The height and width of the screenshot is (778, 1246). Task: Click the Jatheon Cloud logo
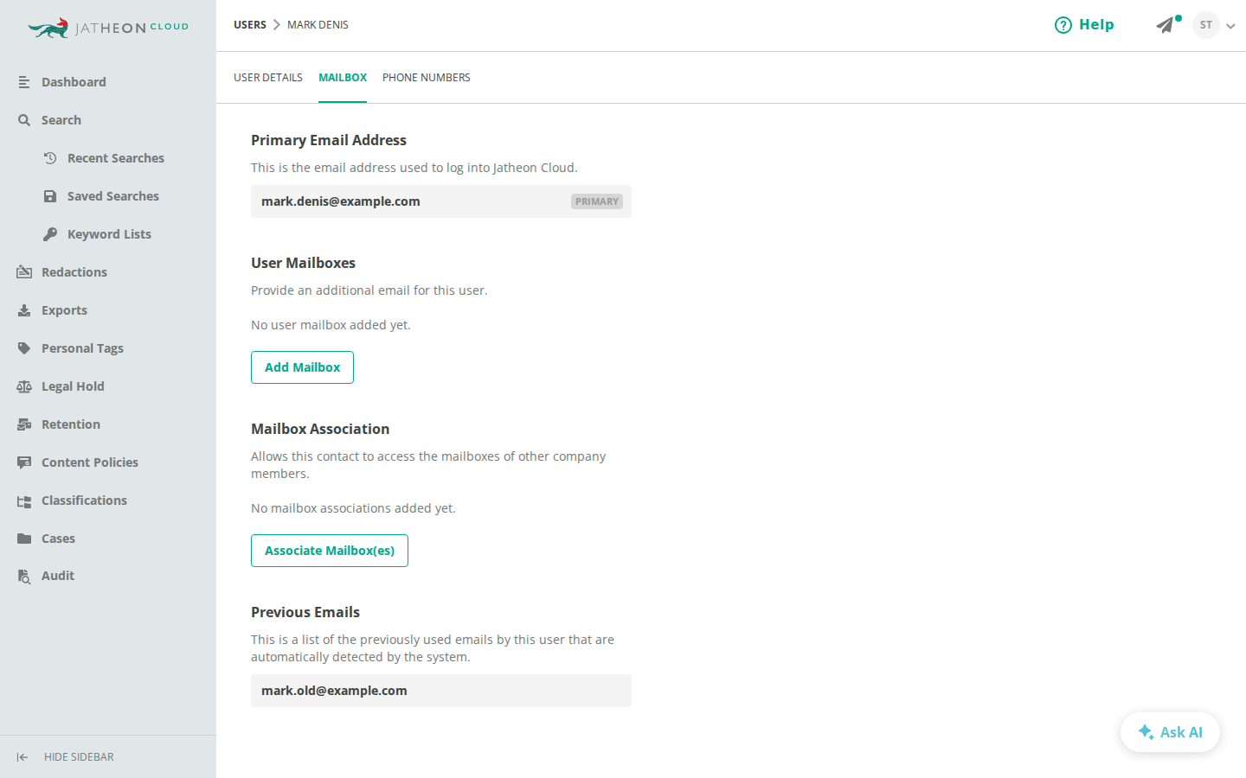coord(108,28)
